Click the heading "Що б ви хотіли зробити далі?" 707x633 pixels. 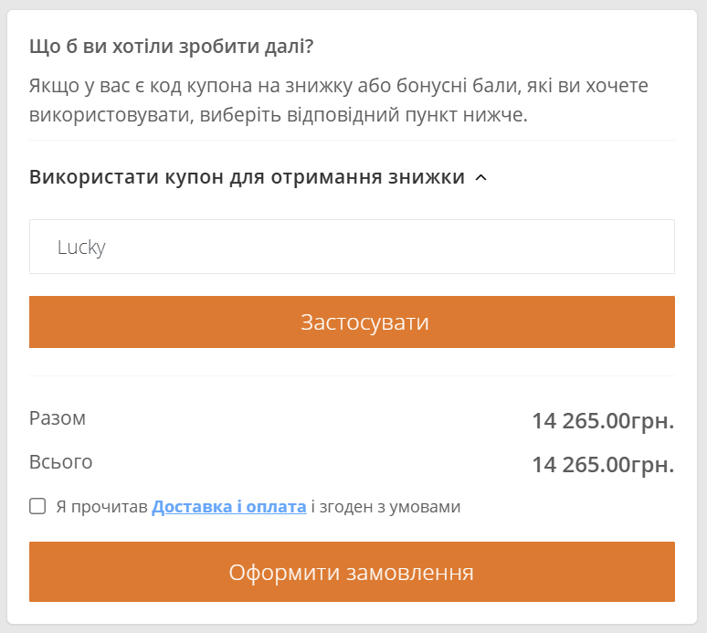pos(172,47)
